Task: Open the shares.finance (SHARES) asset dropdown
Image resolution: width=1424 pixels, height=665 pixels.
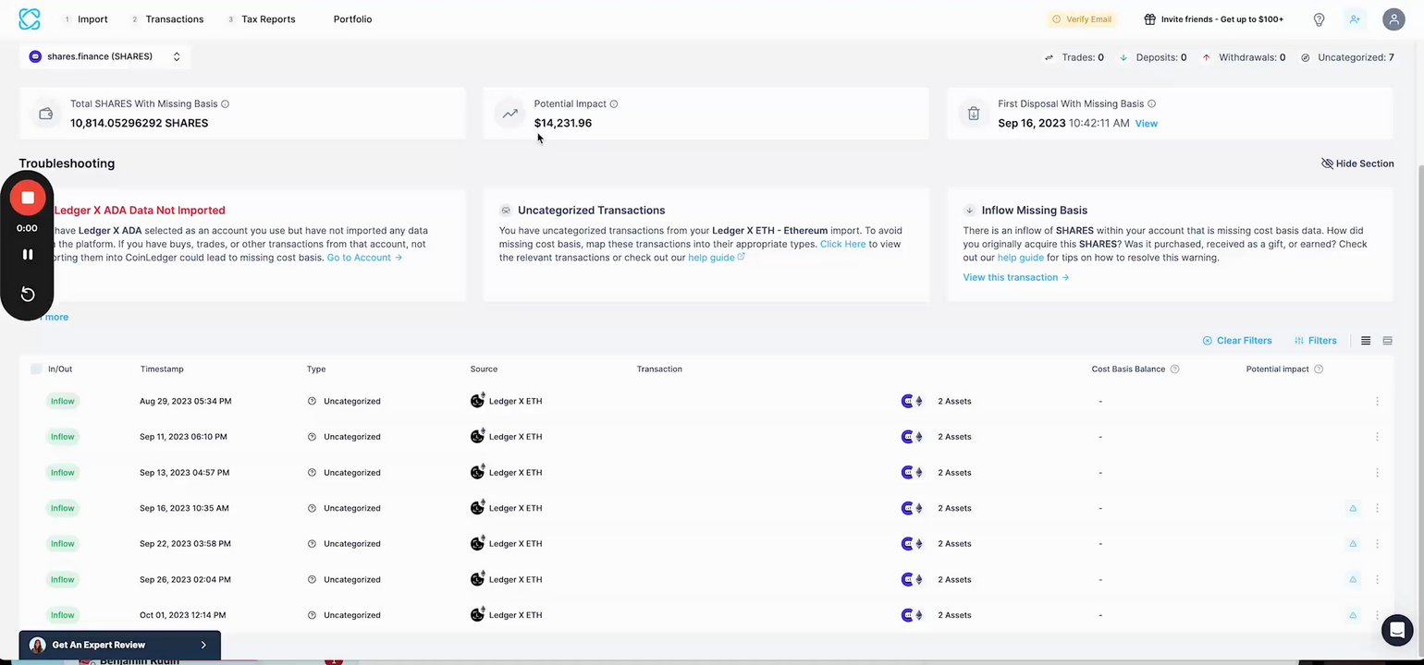Action: click(x=104, y=56)
